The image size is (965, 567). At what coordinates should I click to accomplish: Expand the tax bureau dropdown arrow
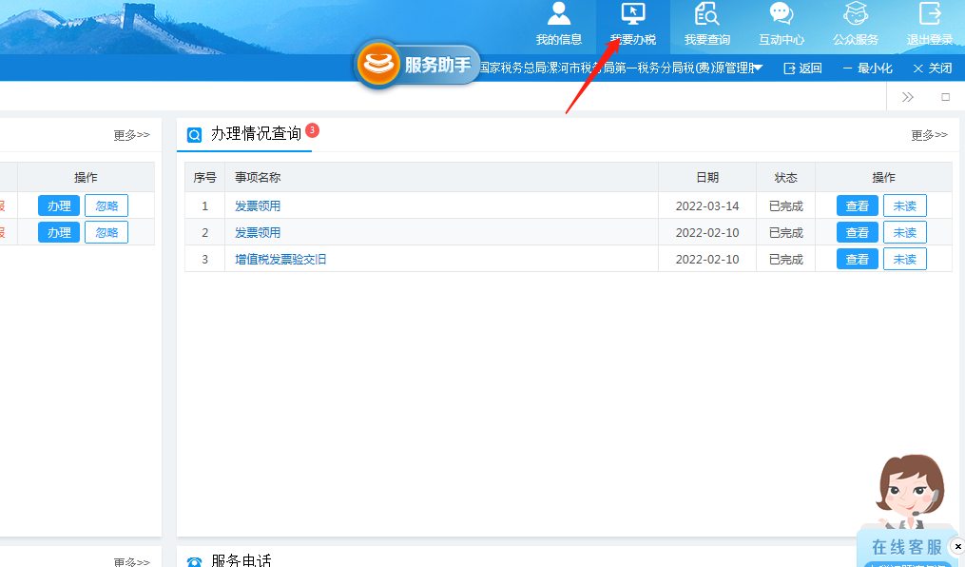pyautogui.click(x=758, y=68)
